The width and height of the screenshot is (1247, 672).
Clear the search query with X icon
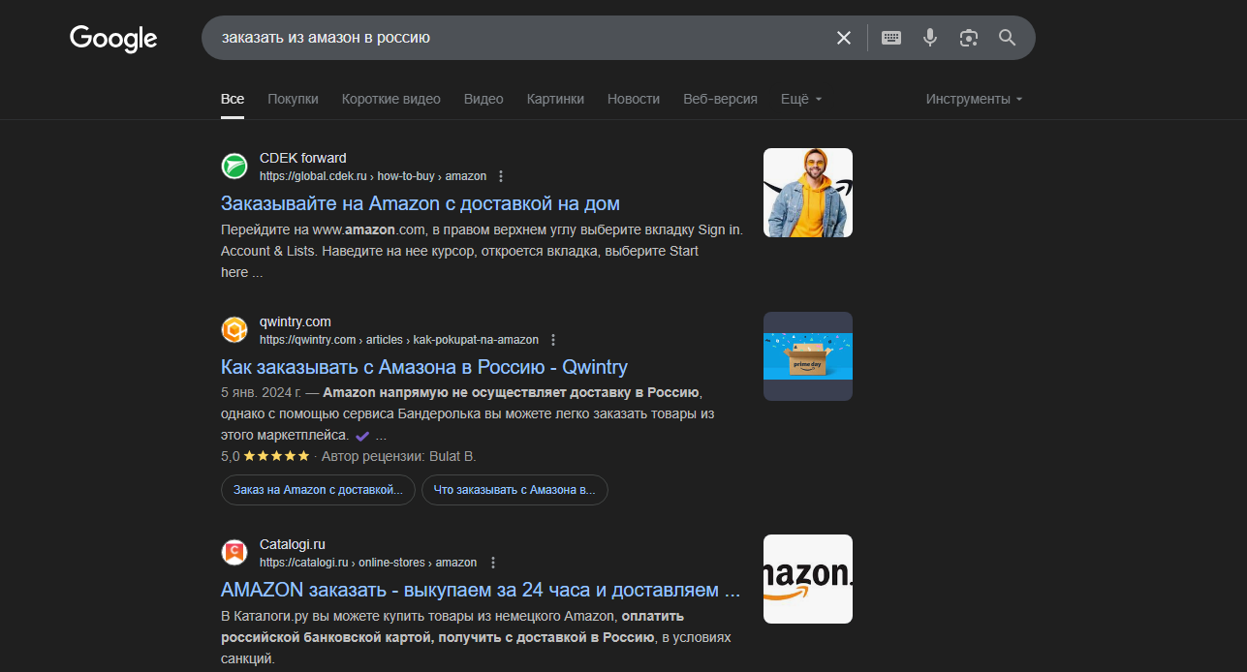844,38
